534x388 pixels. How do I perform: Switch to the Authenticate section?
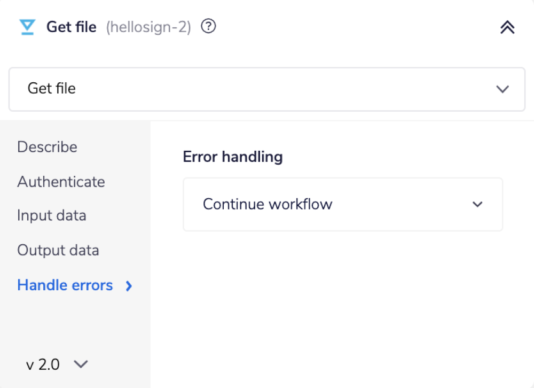pyautogui.click(x=61, y=182)
